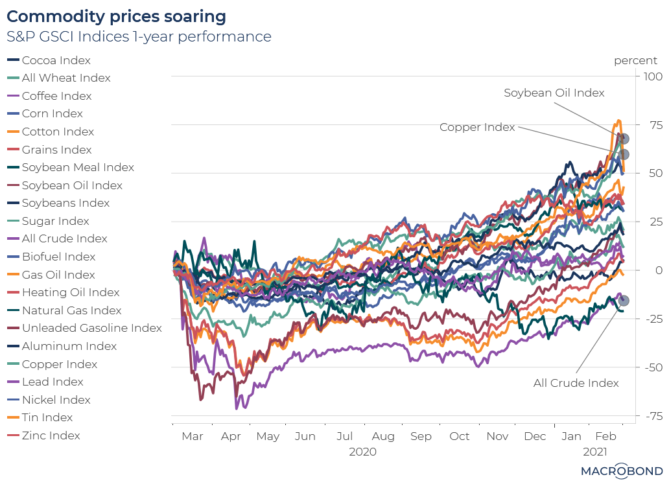Click the 100 percent axis tick label
The width and height of the screenshot is (669, 486).
(x=649, y=77)
